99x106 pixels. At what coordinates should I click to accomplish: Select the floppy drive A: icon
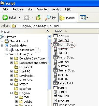click(11, 50)
